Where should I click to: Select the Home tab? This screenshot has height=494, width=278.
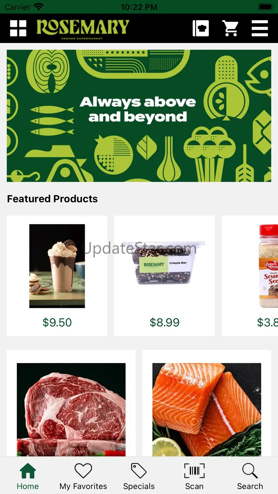click(28, 476)
